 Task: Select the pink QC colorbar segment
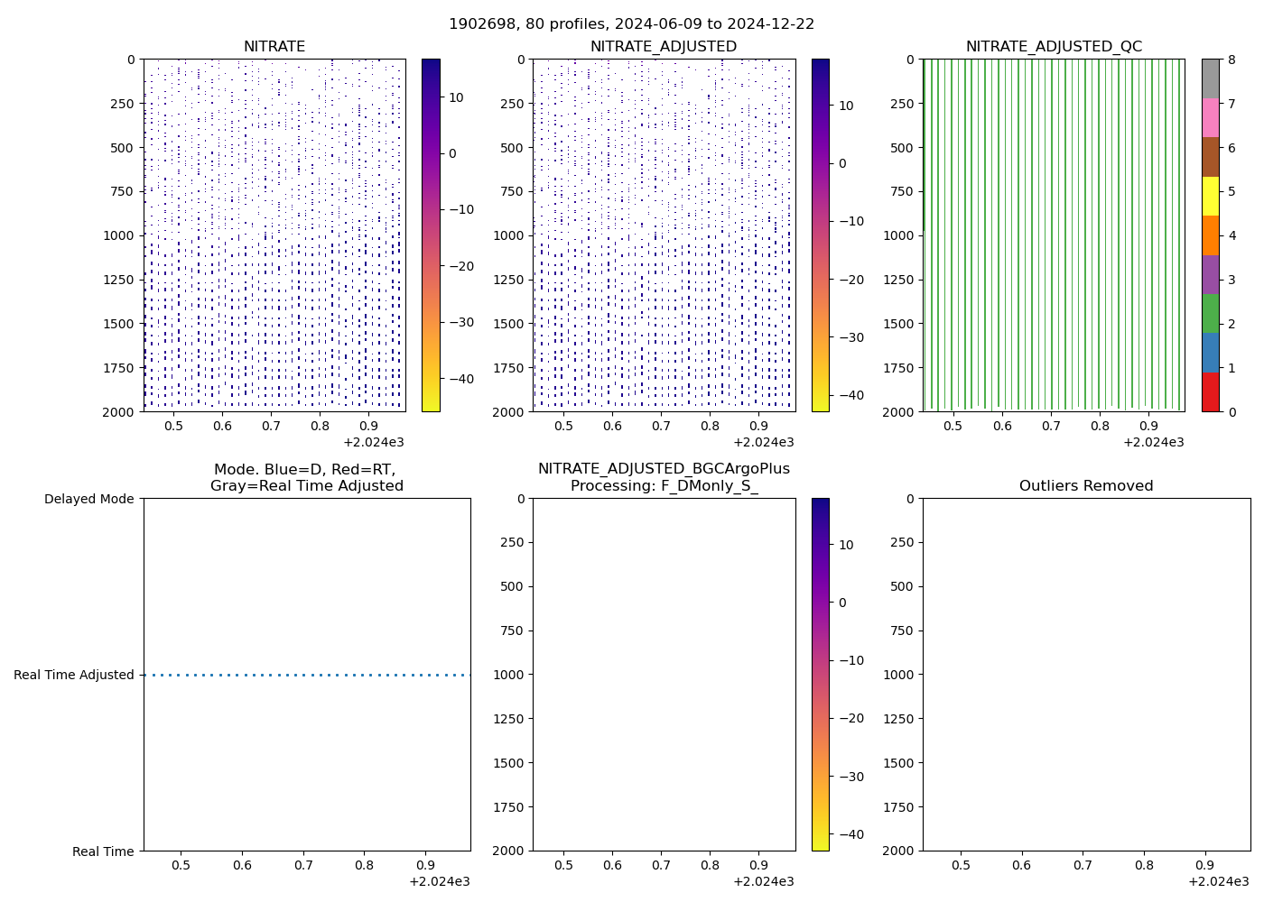[1210, 117]
